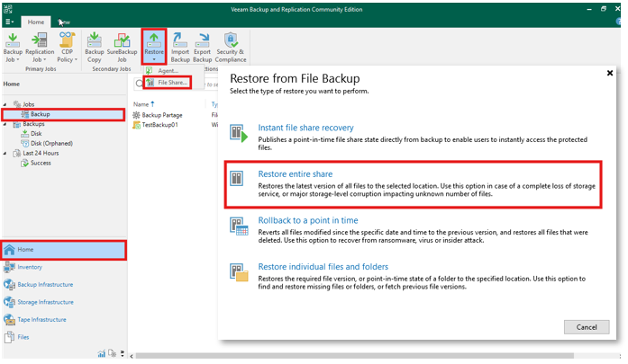Collapse the Jobs tree node
The image size is (628, 364).
tap(5, 104)
